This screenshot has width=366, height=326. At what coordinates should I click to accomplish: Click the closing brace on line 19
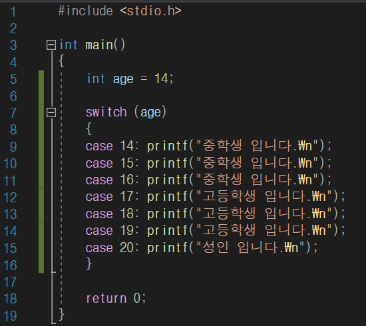click(x=61, y=314)
